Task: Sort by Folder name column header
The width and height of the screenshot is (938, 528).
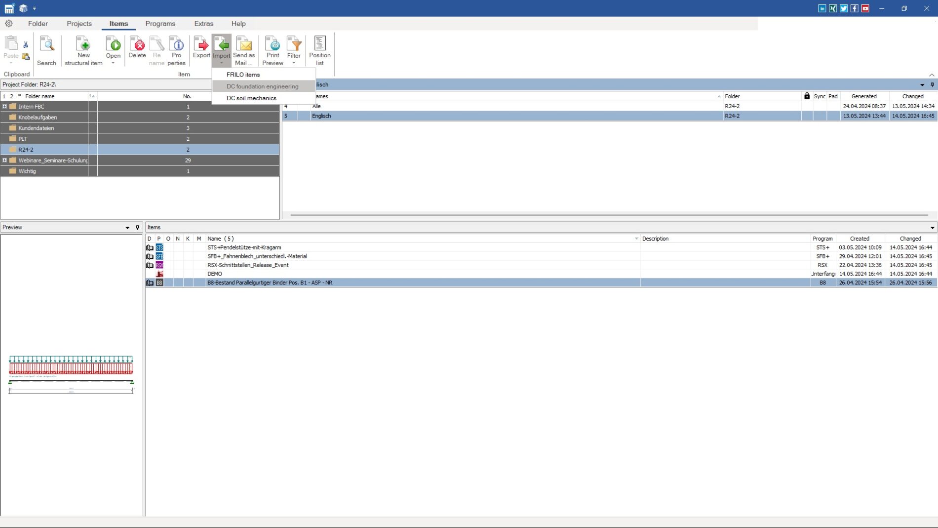Action: tap(40, 96)
